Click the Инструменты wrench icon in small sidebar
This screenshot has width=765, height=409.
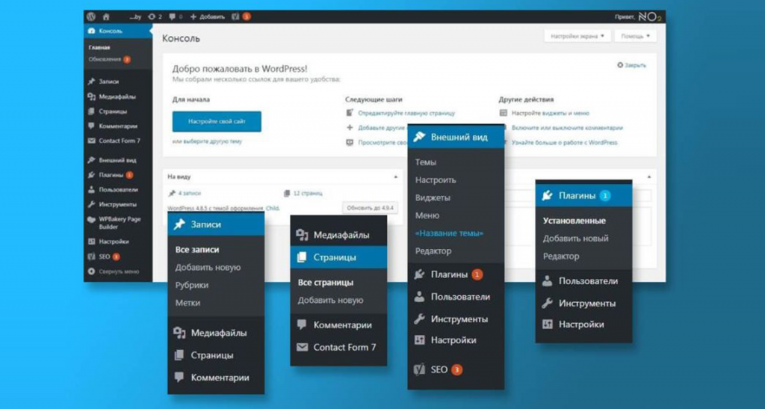(x=91, y=205)
